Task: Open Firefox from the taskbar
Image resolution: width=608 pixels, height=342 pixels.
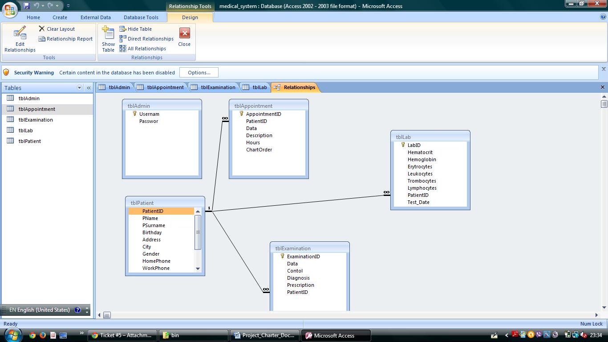Action: pos(43,335)
